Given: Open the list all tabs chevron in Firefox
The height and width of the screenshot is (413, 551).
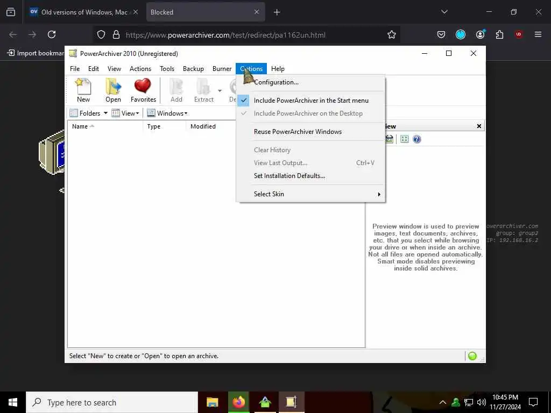Looking at the screenshot, I should pos(444,12).
